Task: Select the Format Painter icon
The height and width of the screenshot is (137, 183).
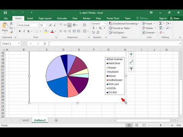Action: [x=11, y=33]
